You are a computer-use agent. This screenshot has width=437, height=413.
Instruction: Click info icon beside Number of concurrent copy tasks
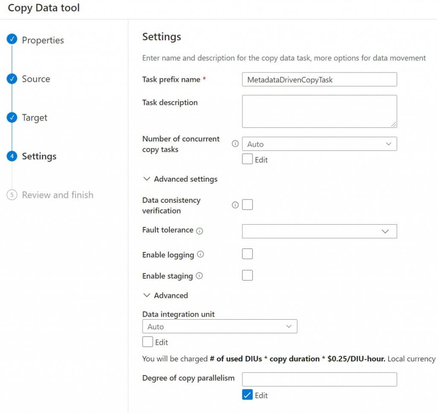[x=235, y=144]
